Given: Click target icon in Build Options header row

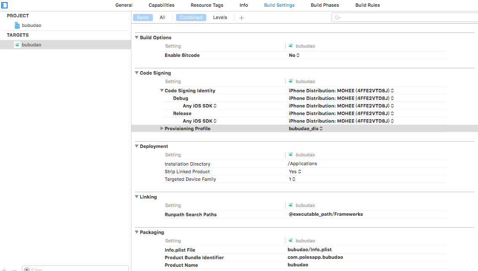Looking at the screenshot, I should tap(291, 46).
